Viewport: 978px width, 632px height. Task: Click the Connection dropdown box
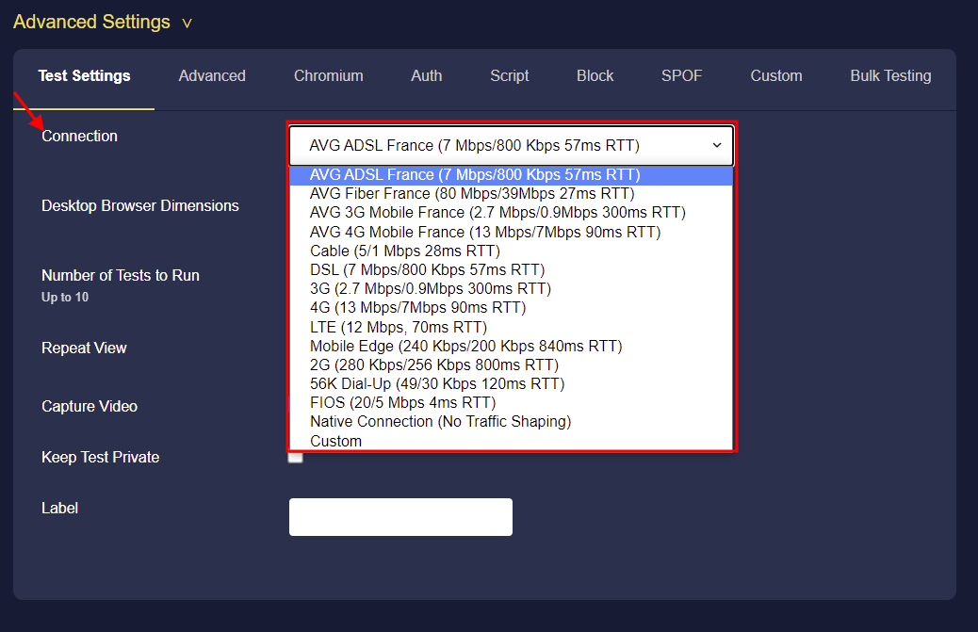coord(512,145)
